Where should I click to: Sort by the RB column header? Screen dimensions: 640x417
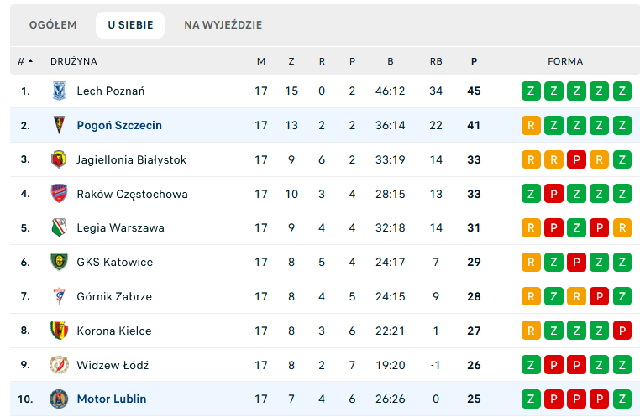[x=436, y=61]
